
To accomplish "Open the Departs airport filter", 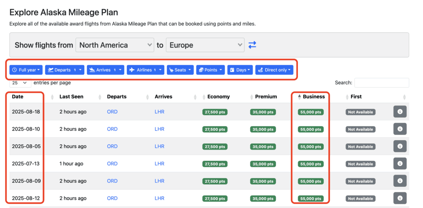I will [65, 70].
